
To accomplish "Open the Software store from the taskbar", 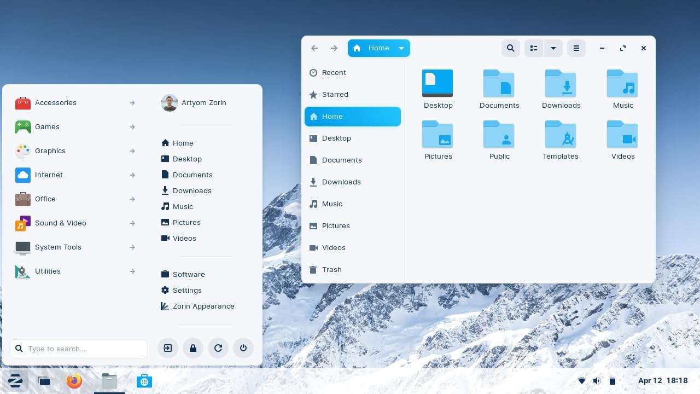I will [x=144, y=381].
